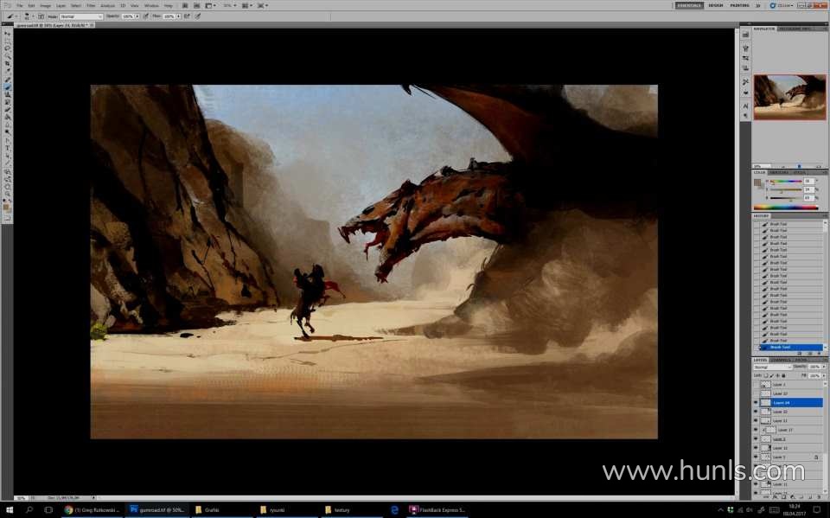830x518 pixels.
Task: Click the Essentials workspace button
Action: tap(689, 5)
